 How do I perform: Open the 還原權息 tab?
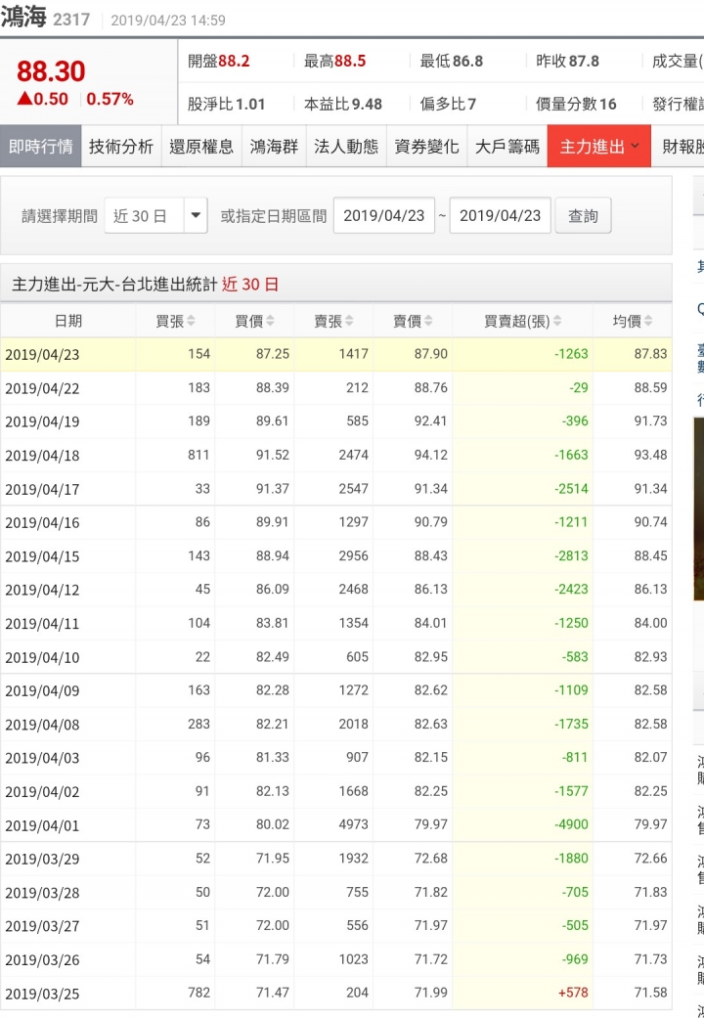(x=201, y=146)
